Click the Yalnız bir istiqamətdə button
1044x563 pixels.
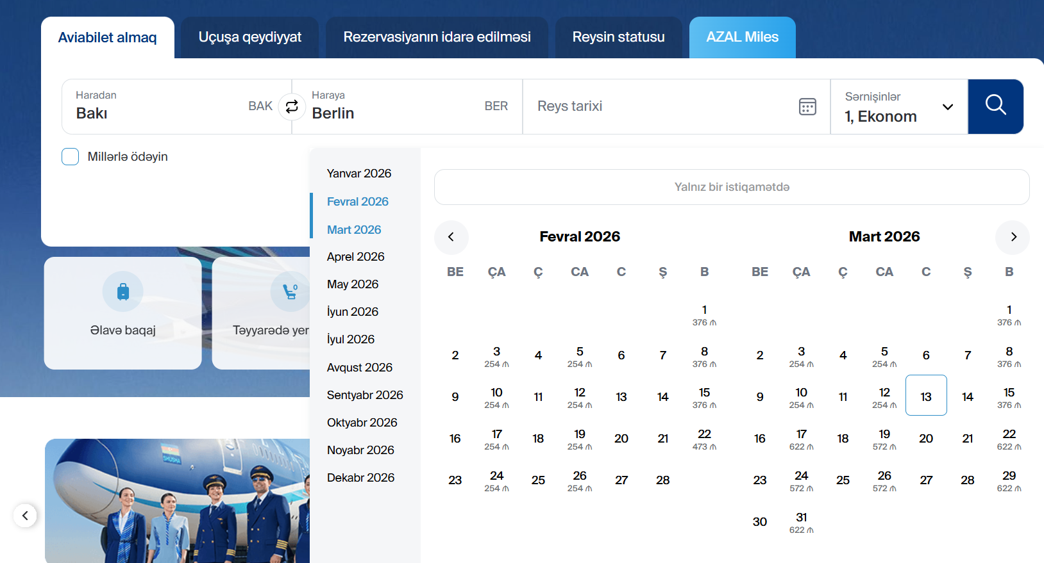point(732,187)
